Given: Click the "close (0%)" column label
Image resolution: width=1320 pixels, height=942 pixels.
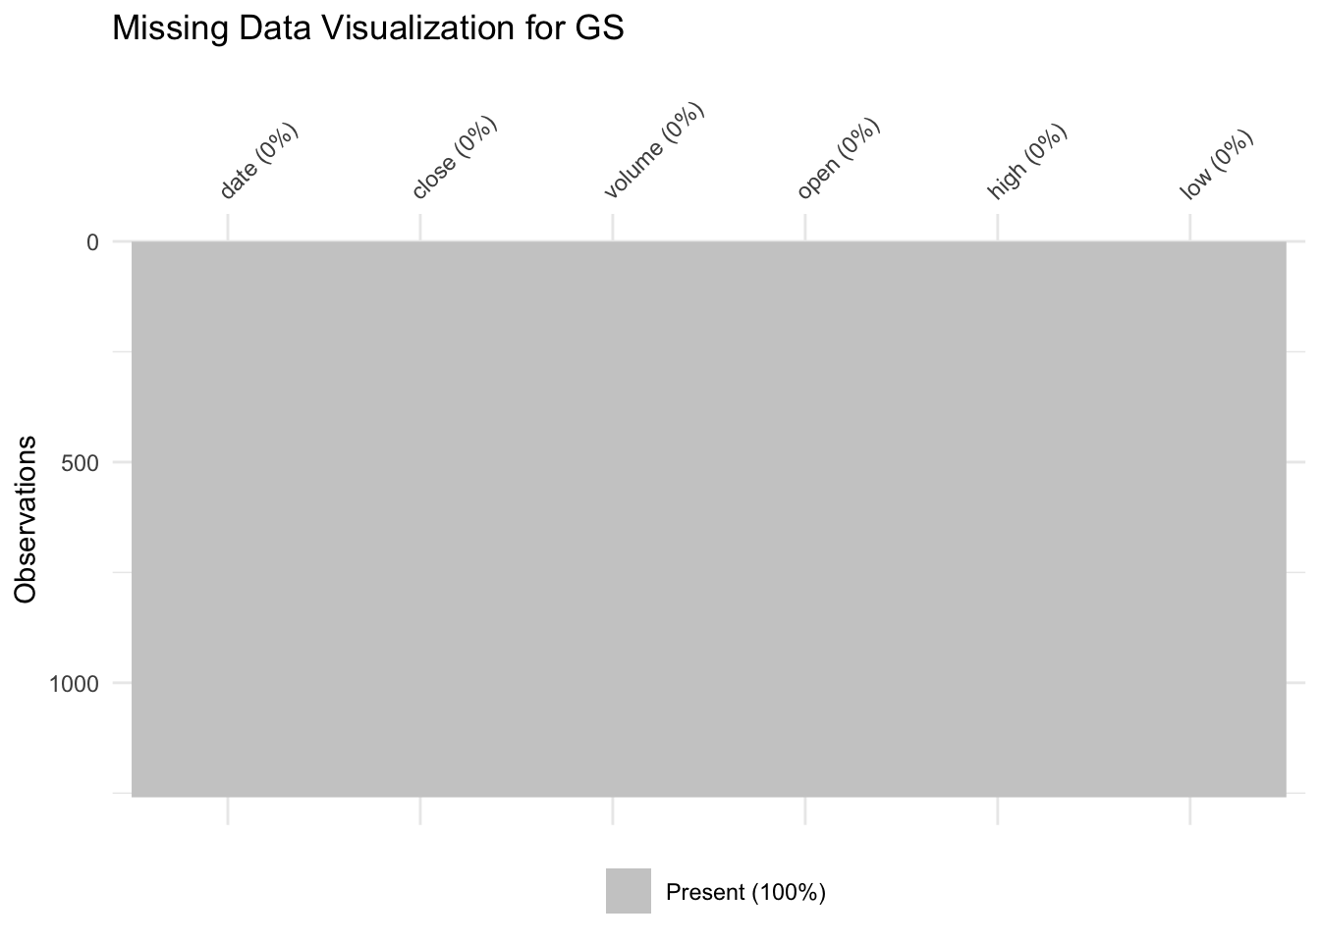Looking at the screenshot, I should [x=455, y=158].
